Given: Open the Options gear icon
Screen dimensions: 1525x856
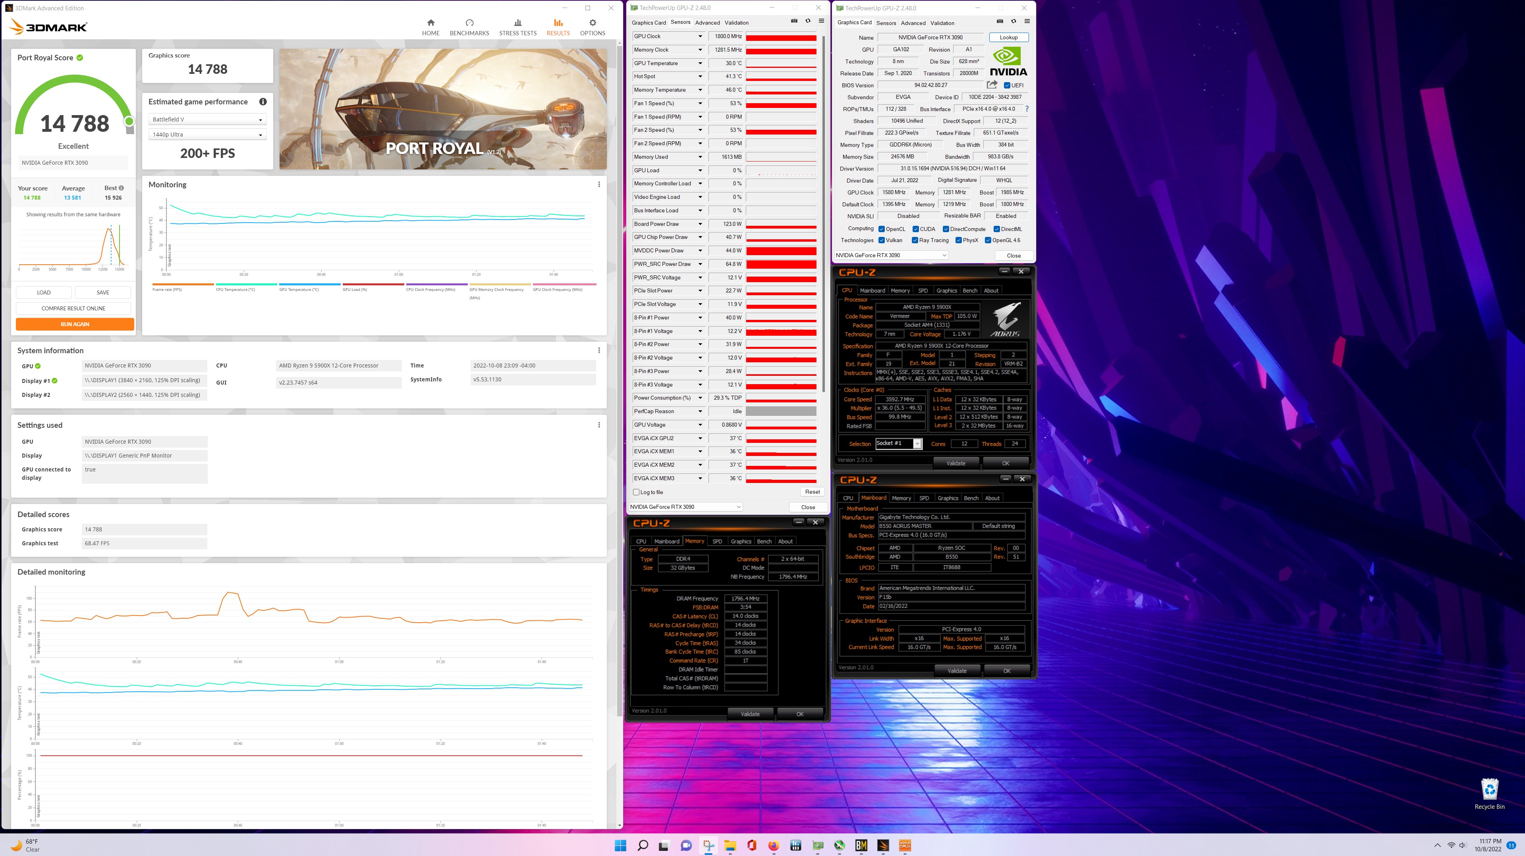Looking at the screenshot, I should click(593, 23).
